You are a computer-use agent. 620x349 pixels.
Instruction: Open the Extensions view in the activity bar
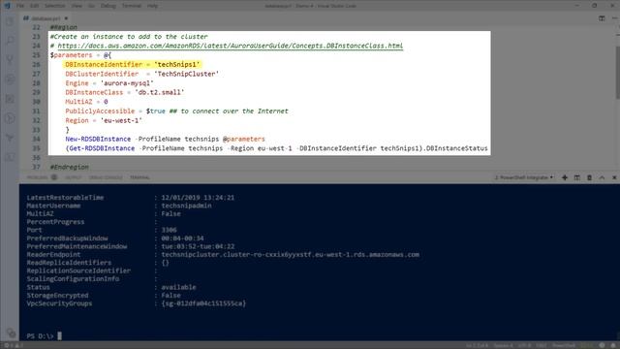[x=10, y=99]
